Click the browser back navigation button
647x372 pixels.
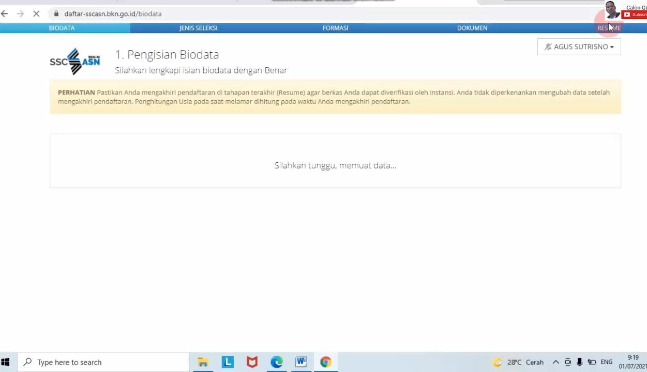tap(5, 14)
